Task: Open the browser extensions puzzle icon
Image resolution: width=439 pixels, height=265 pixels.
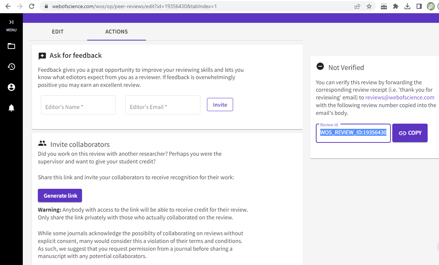Action: pyautogui.click(x=395, y=6)
